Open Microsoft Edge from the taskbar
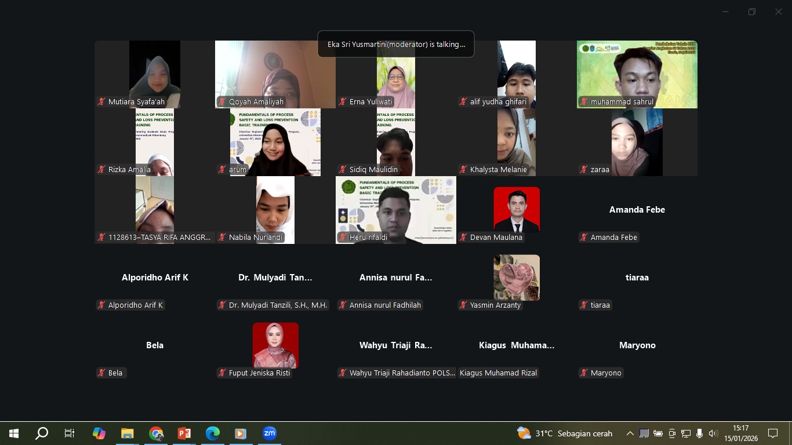The height and width of the screenshot is (445, 792). tap(213, 433)
